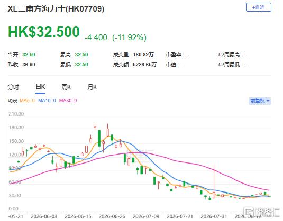This screenshot has width=283, height=221.
Task: Switch to 月K monthly chart tab
Action: (x=92, y=87)
